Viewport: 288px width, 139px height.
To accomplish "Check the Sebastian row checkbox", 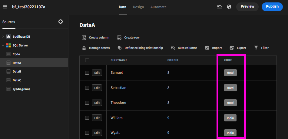I will [87, 88].
